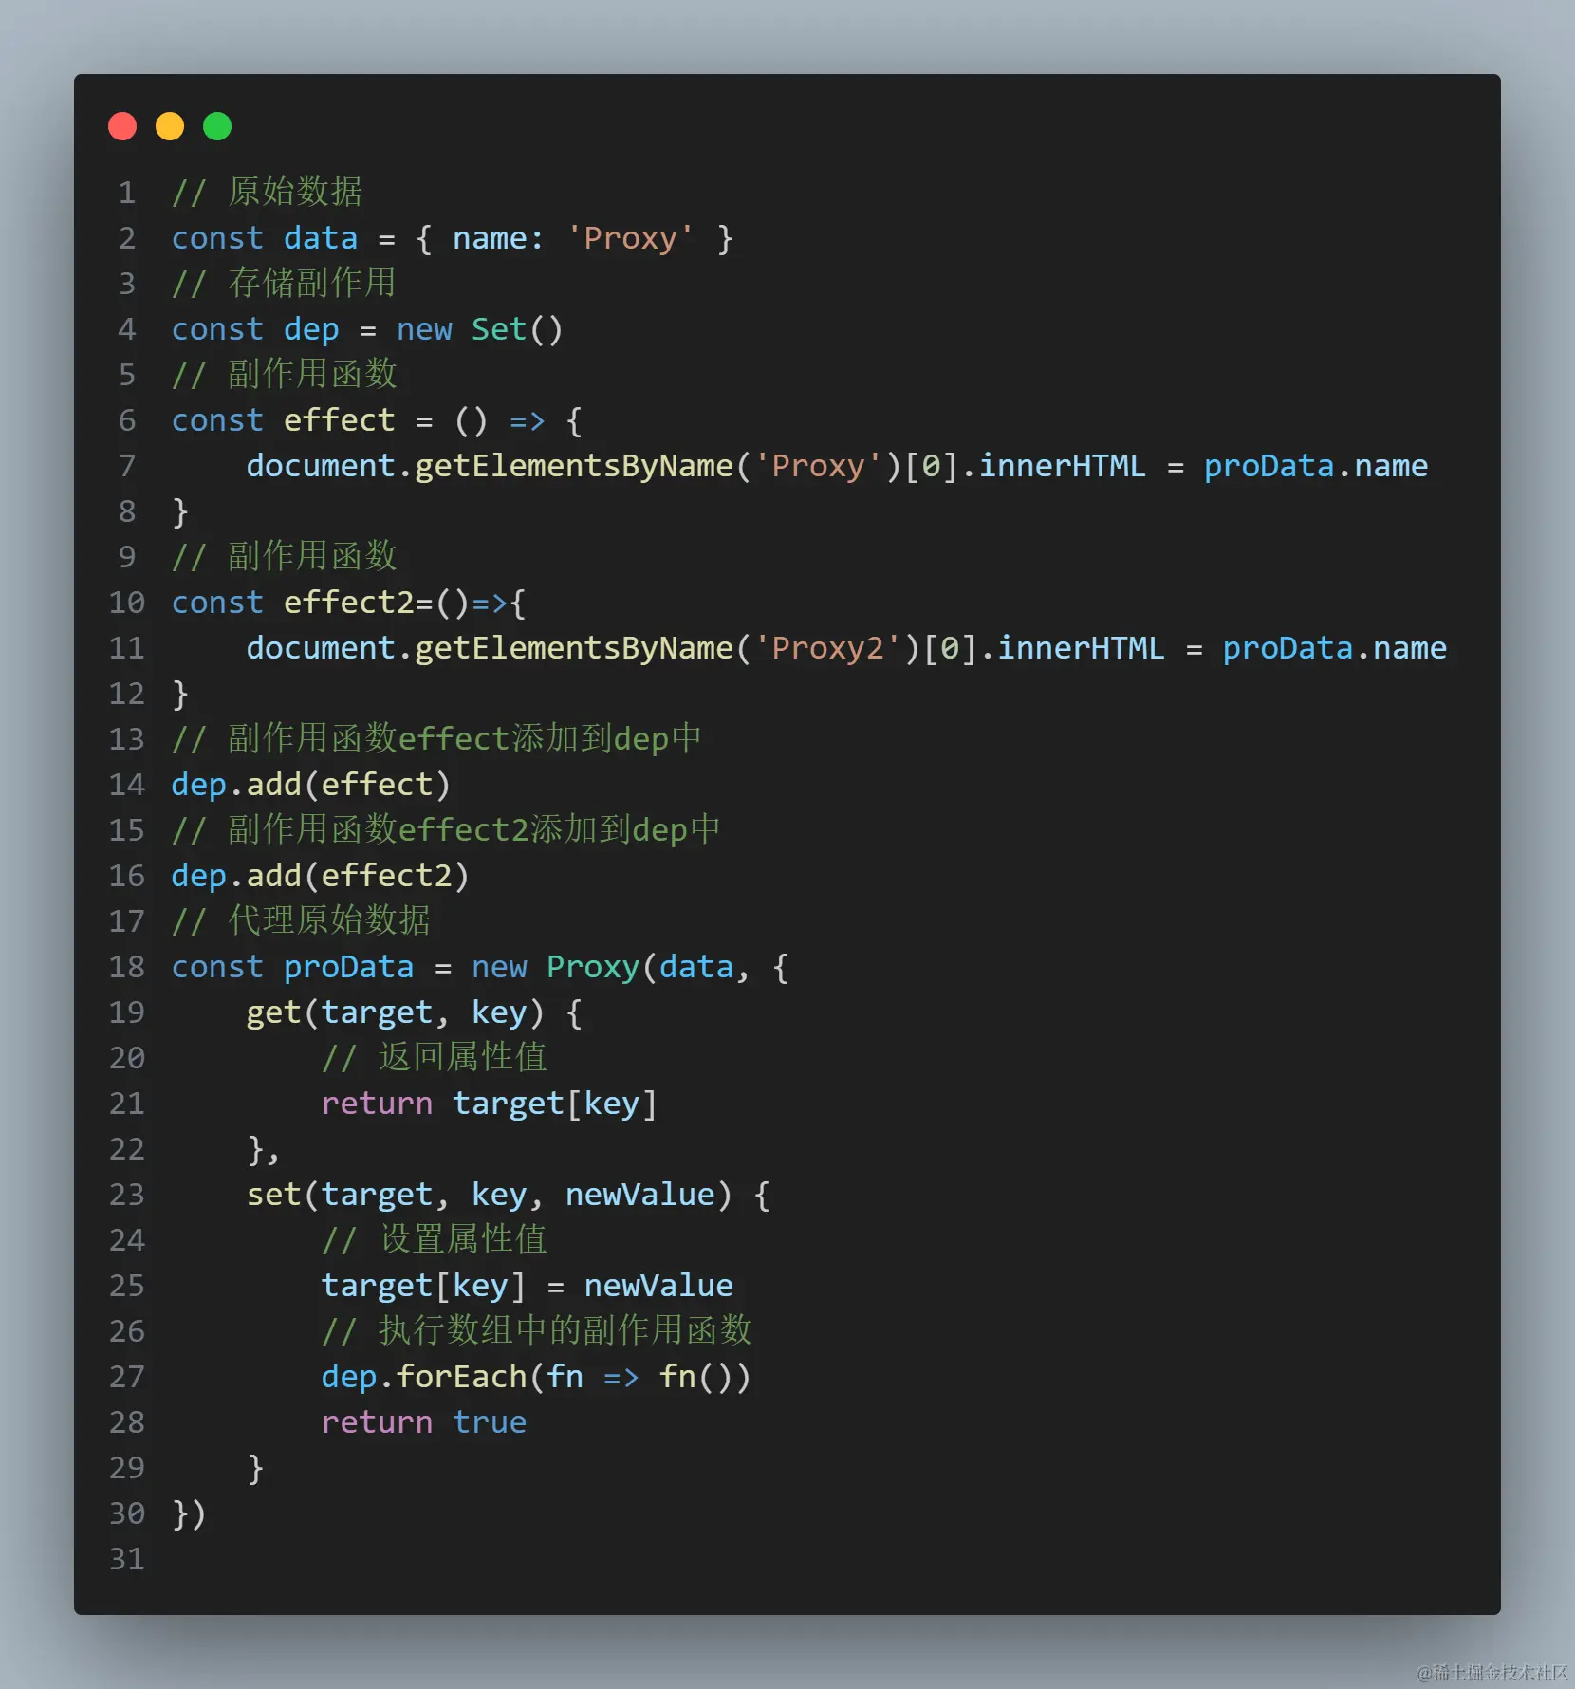Image resolution: width=1575 pixels, height=1689 pixels.
Task: Click the 'return true' statement on line 28
Action: click(x=424, y=1421)
